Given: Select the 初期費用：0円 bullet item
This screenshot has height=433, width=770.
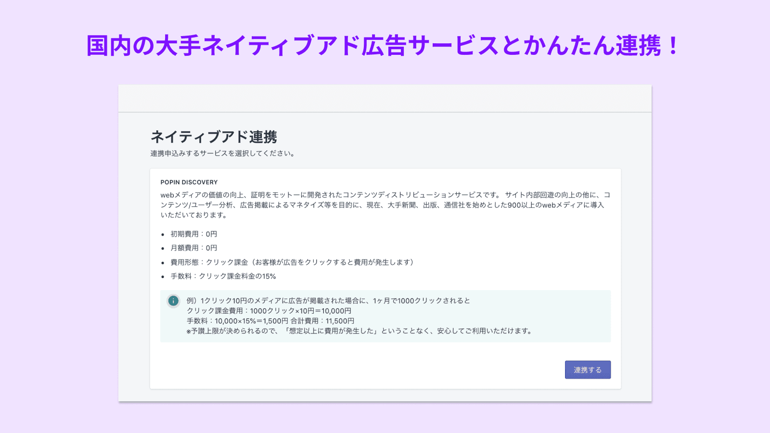Looking at the screenshot, I should coord(193,234).
